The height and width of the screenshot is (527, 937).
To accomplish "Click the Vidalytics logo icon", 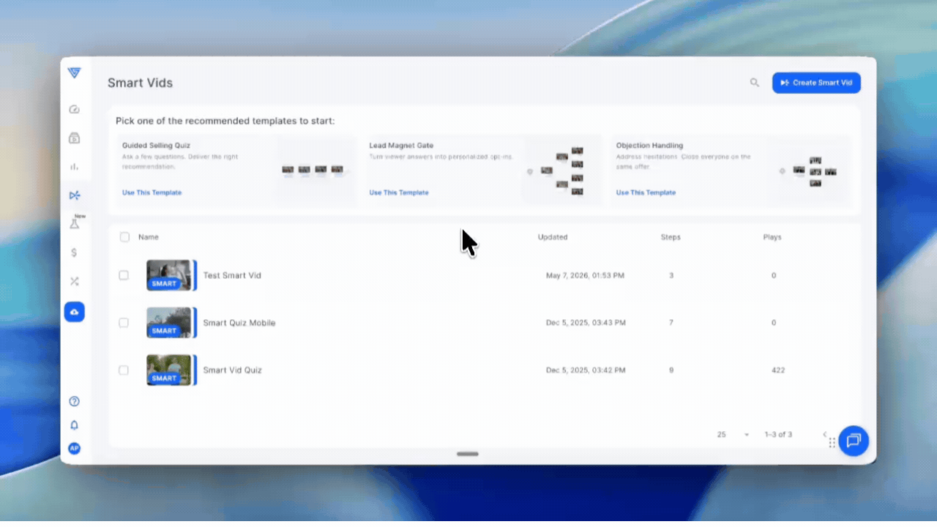I will point(74,73).
